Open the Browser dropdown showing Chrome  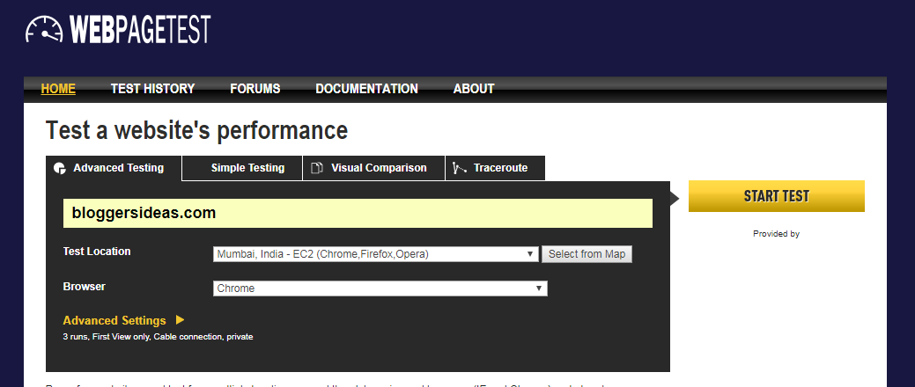(x=380, y=288)
